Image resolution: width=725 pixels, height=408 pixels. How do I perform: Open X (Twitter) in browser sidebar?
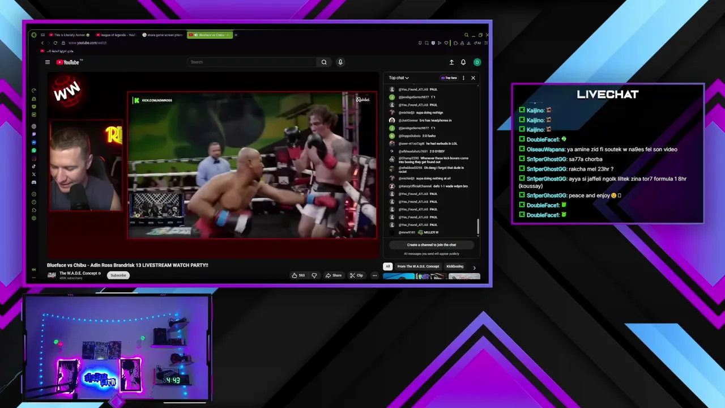34,175
